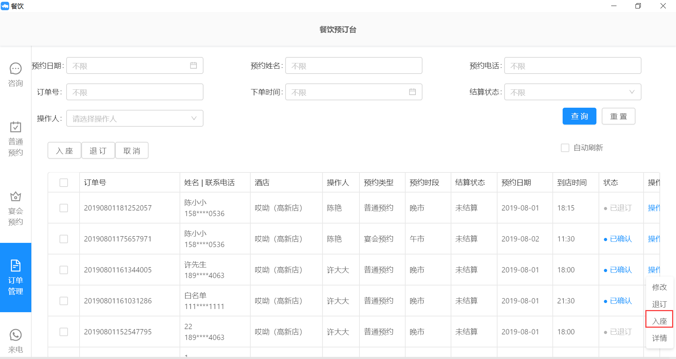Click calendar icon in 下单时间 field
Viewport: 676px width, 359px height.
tap(412, 92)
